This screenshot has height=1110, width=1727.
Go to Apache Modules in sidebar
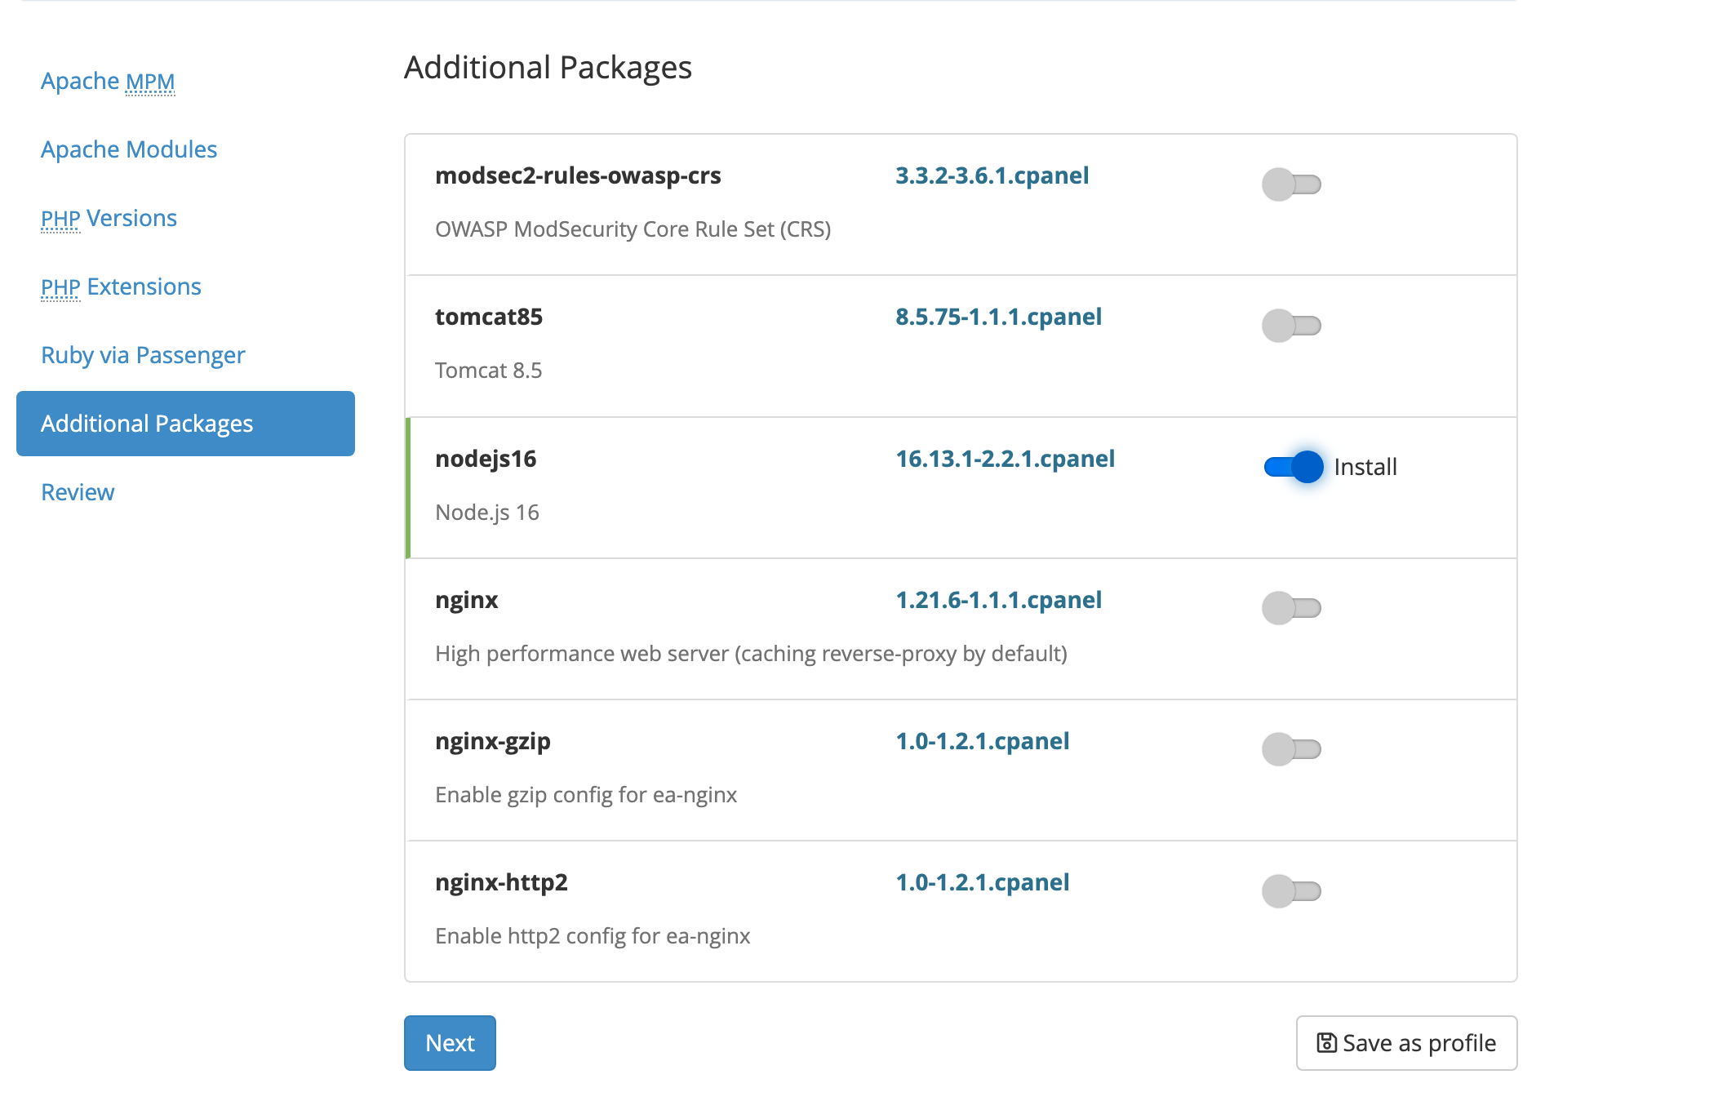129,150
